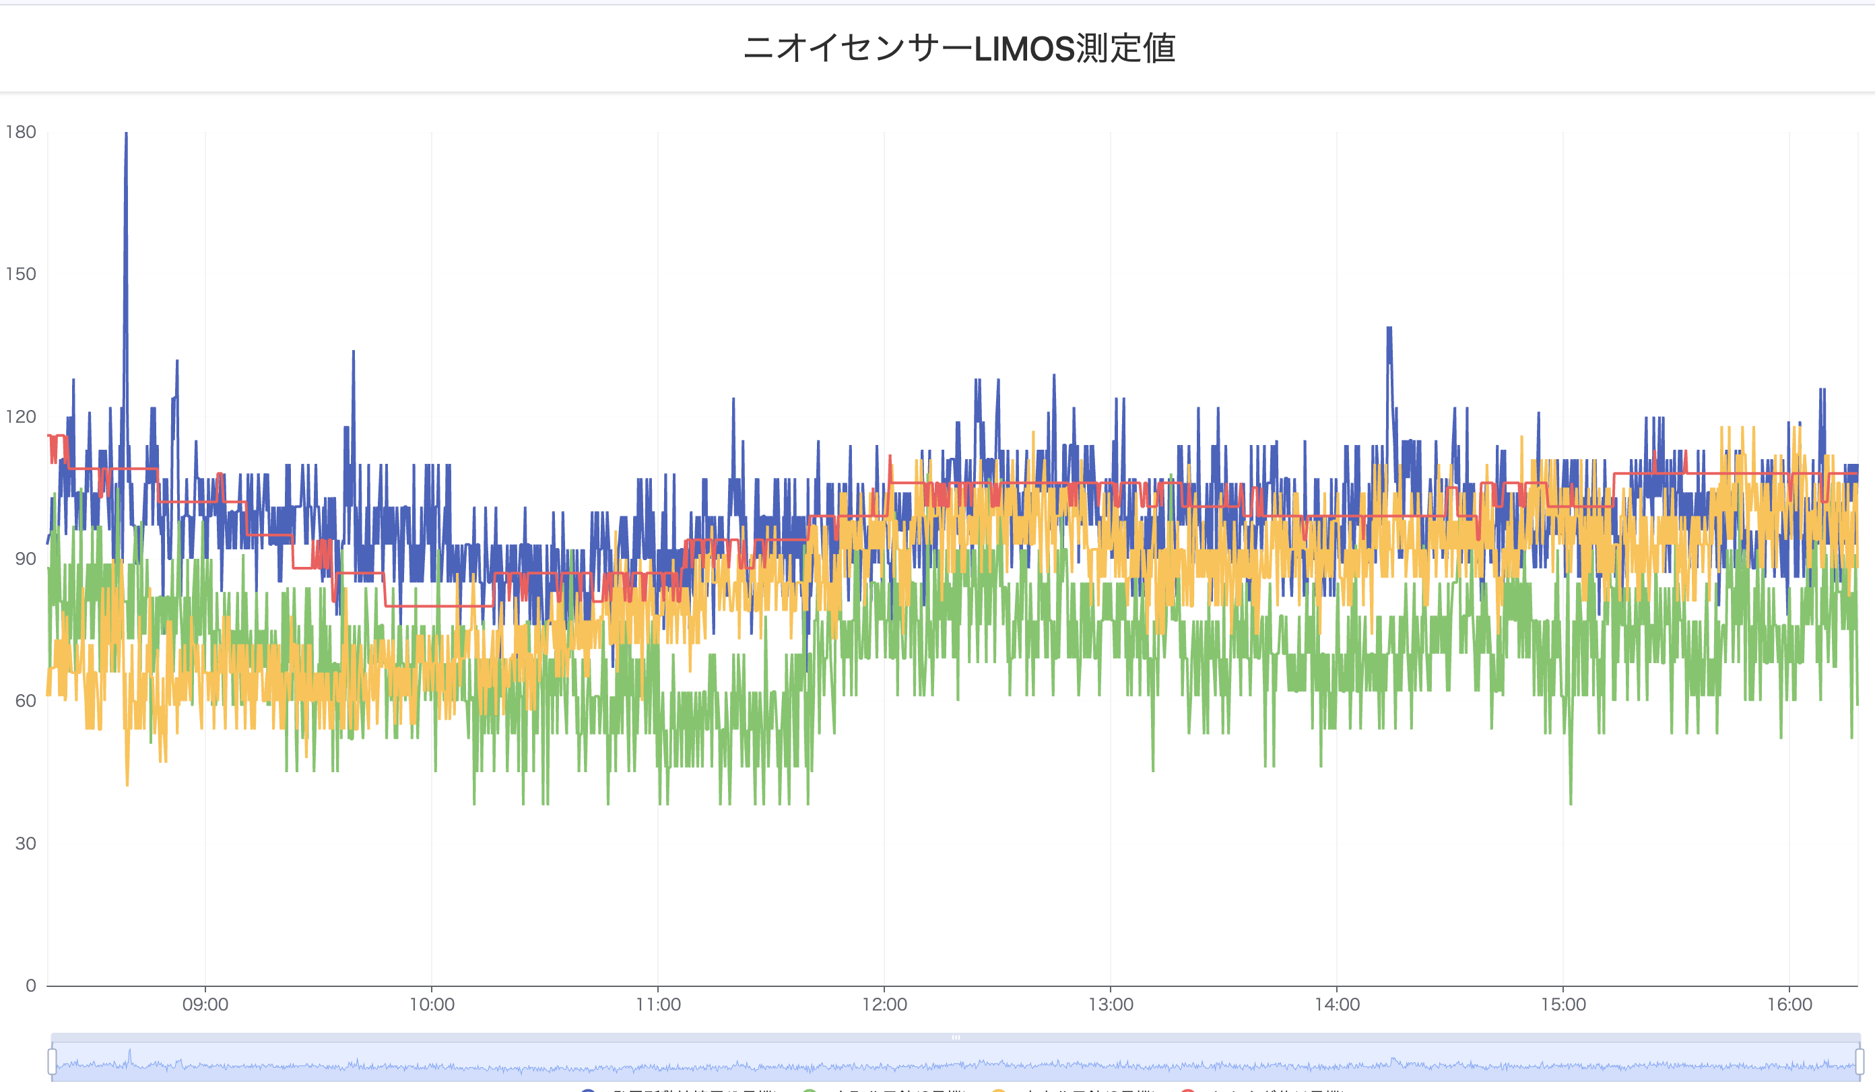Click the 150 y-axis label
The height and width of the screenshot is (1092, 1875).
point(21,274)
